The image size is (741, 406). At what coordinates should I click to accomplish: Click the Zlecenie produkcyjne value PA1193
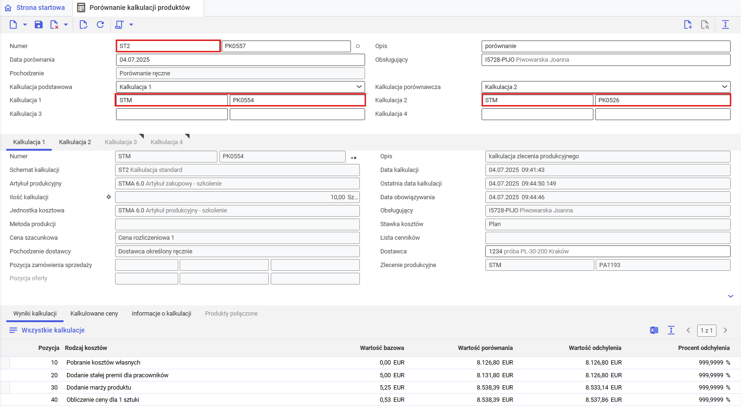click(x=663, y=265)
